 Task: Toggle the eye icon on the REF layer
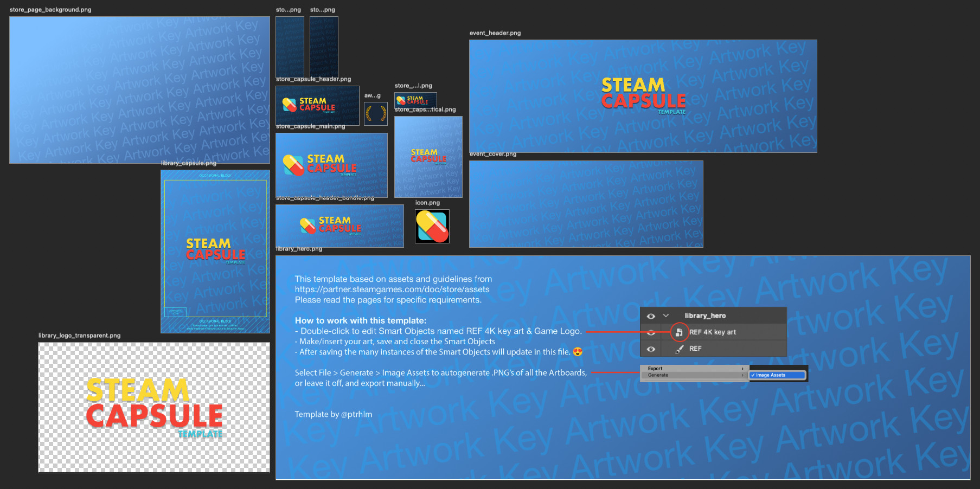(651, 349)
